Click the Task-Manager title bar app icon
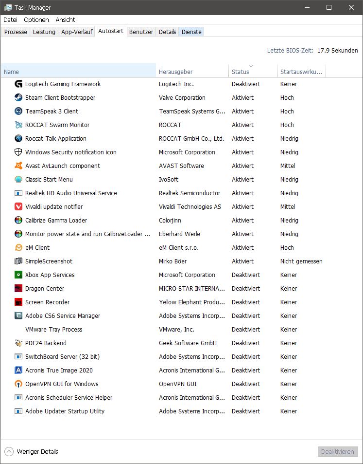This screenshot has height=464, width=363. tap(8, 8)
